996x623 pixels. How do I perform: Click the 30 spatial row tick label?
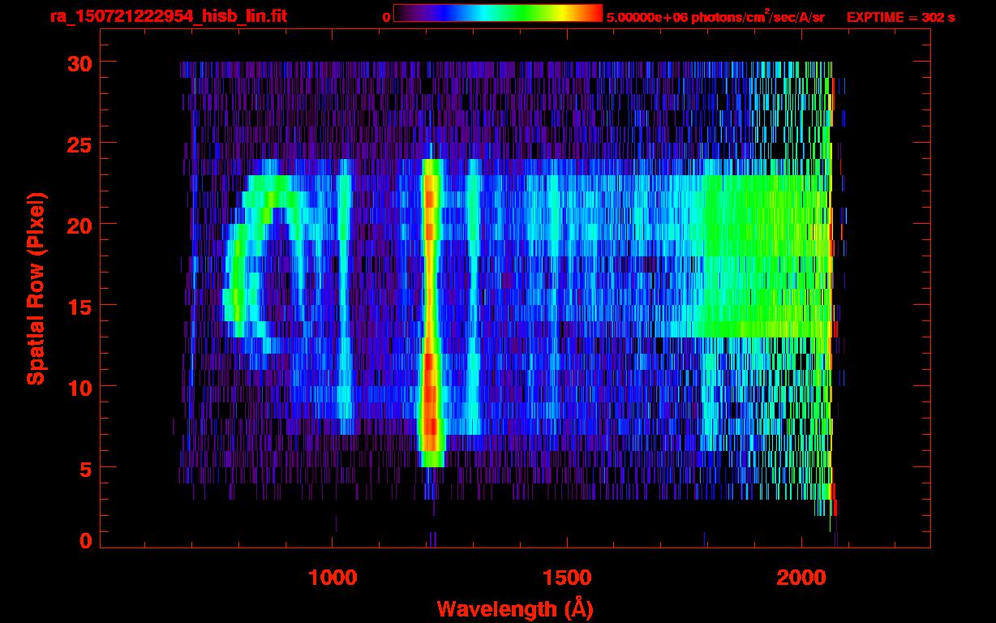79,62
